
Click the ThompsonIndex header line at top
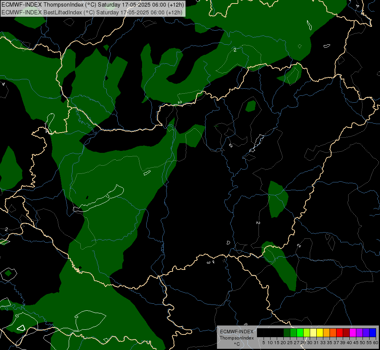coord(93,5)
